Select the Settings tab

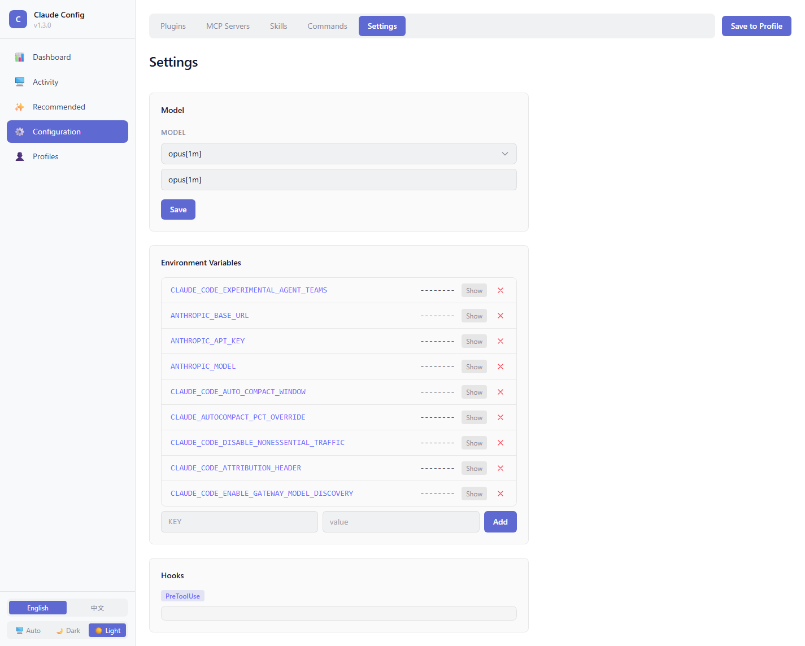(382, 26)
